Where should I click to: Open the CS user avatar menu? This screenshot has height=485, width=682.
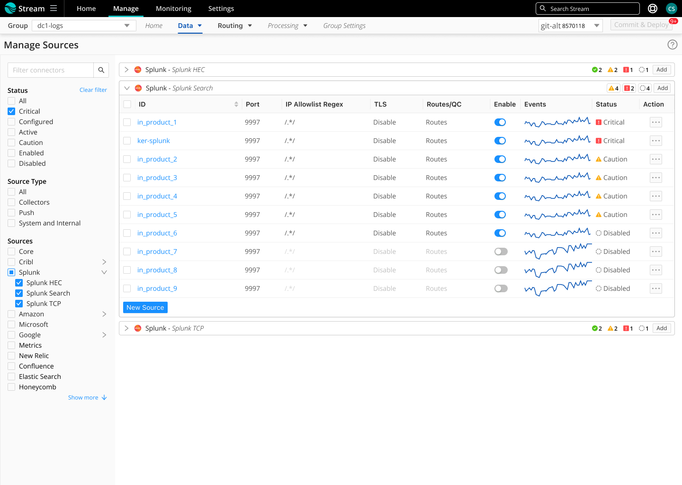[x=671, y=9]
